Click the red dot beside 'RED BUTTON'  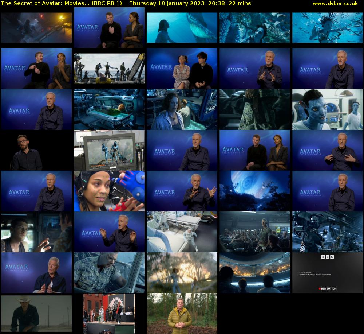point(320,288)
